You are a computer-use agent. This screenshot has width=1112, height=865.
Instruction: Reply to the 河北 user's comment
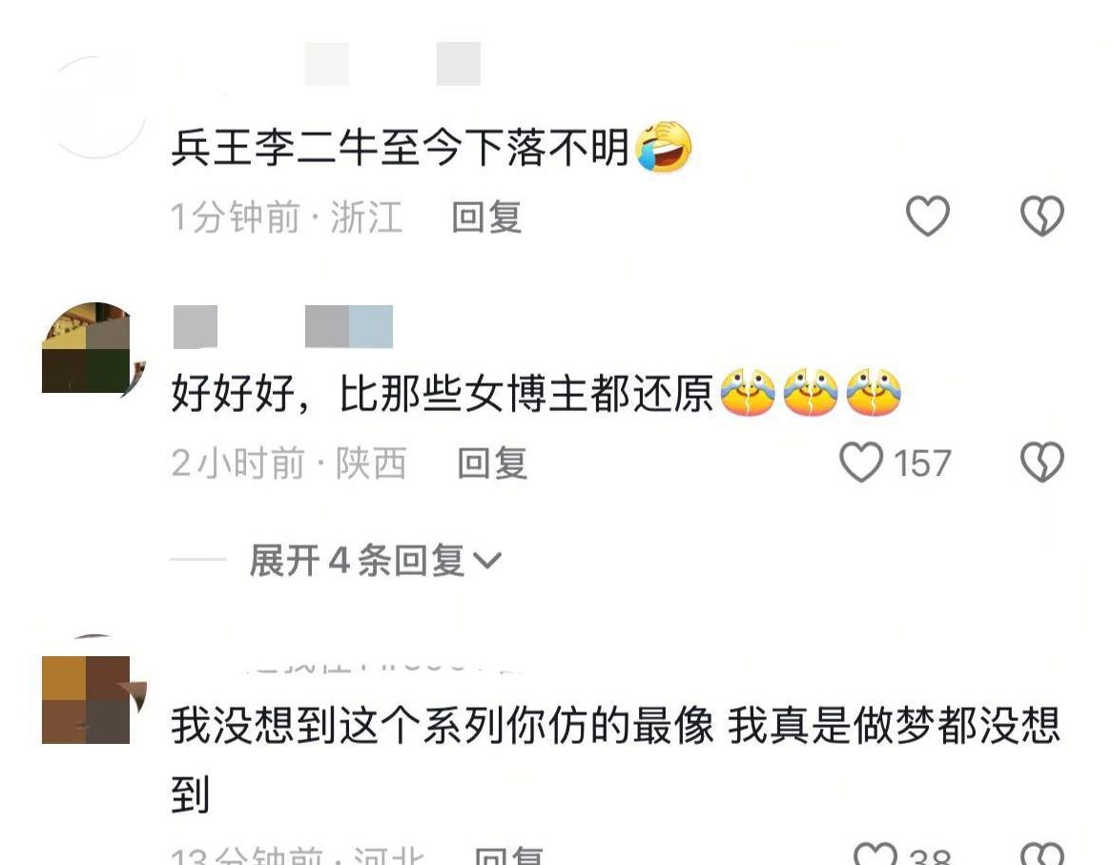coord(508,855)
